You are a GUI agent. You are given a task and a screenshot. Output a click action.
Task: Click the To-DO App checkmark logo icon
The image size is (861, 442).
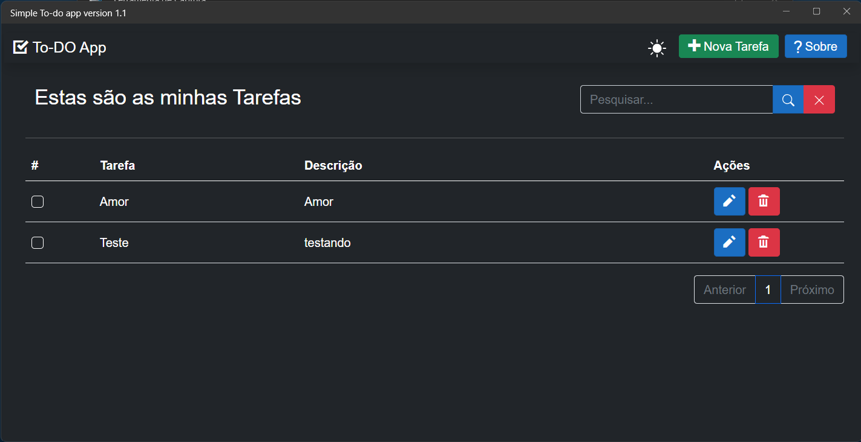pos(20,46)
